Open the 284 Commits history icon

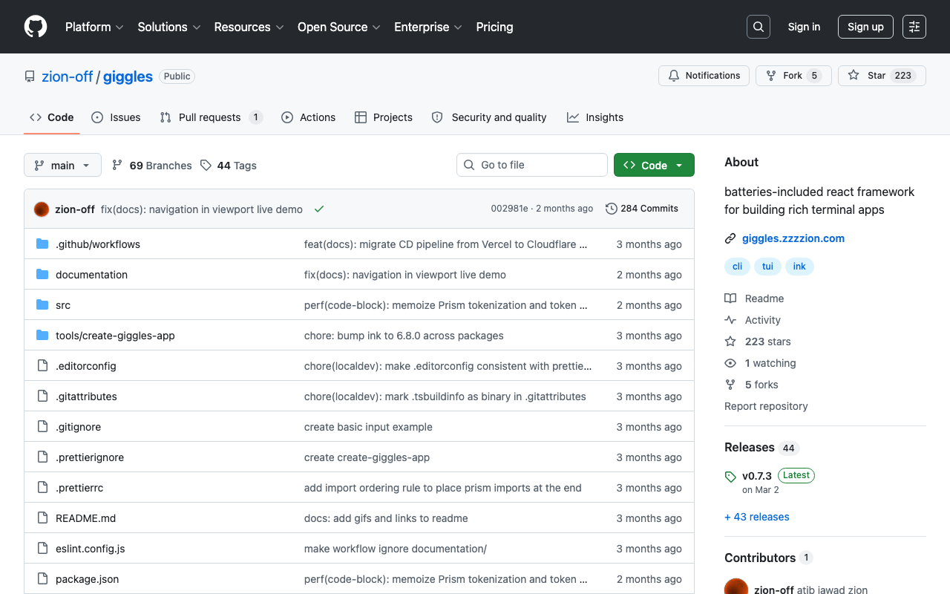coord(612,209)
